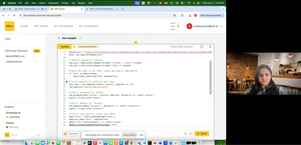The image size is (301, 145).
Task: Toggle the Light/Auto/Dark theme switch
Action: (178, 26)
